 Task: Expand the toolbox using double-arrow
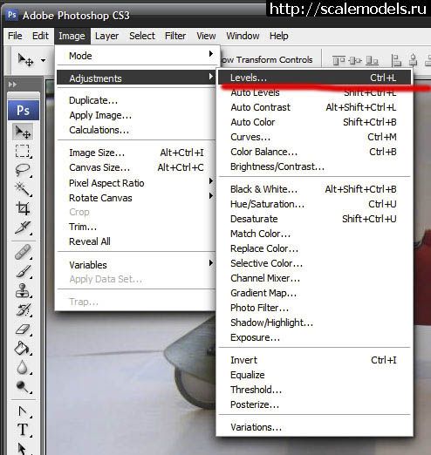click(x=12, y=85)
